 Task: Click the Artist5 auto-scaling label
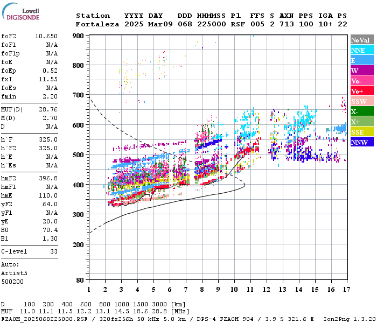14,273
